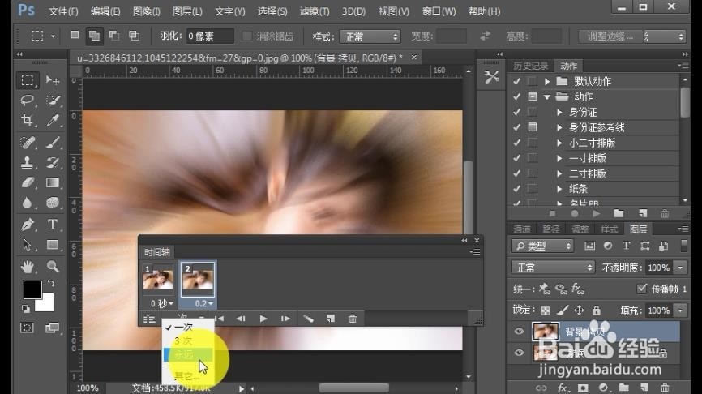Go to previous animation frame
Viewport: 702px width, 394px height.
point(241,319)
